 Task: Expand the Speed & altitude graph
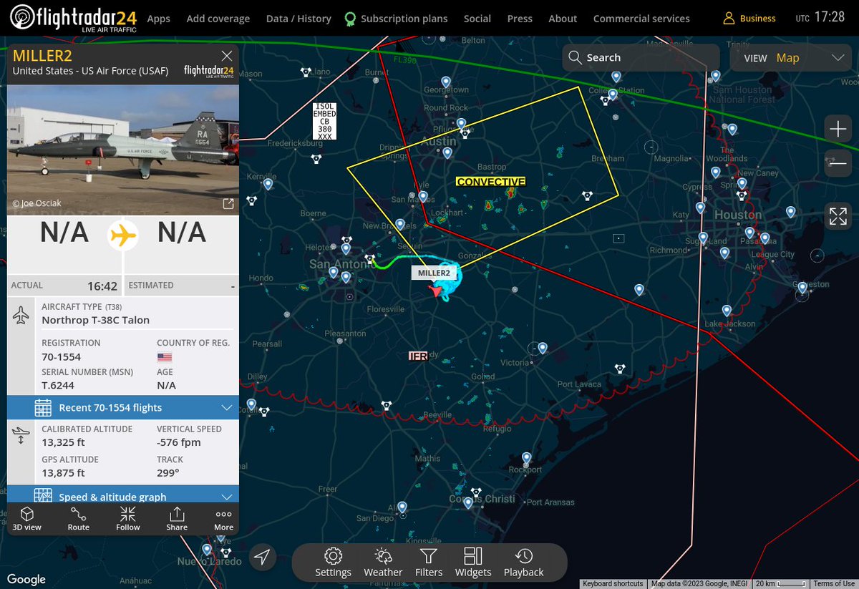click(x=122, y=495)
